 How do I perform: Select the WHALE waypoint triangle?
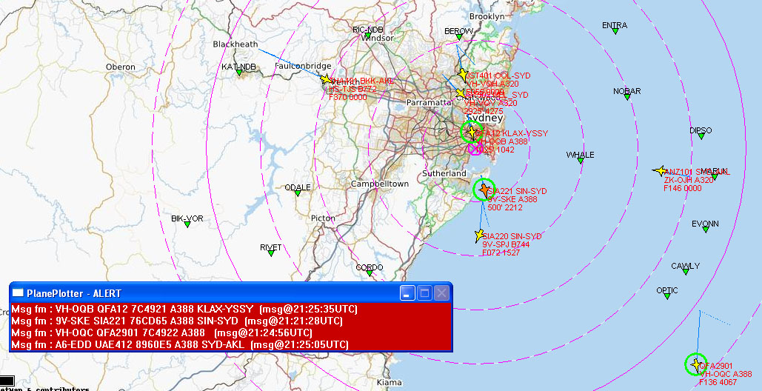(x=581, y=161)
